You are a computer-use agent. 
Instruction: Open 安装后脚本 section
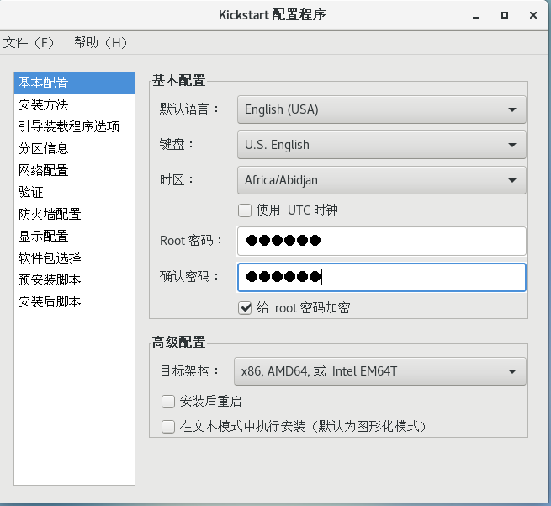click(74, 301)
